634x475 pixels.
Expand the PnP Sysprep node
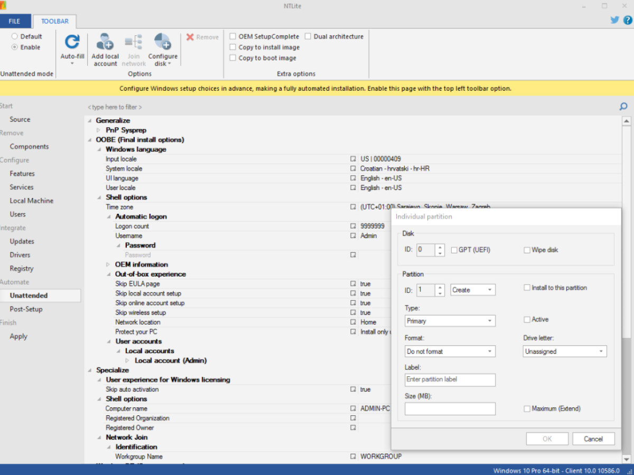(99, 130)
